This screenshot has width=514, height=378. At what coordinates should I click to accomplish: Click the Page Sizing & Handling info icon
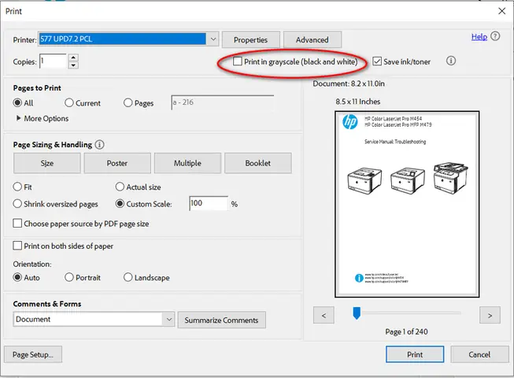tap(99, 145)
